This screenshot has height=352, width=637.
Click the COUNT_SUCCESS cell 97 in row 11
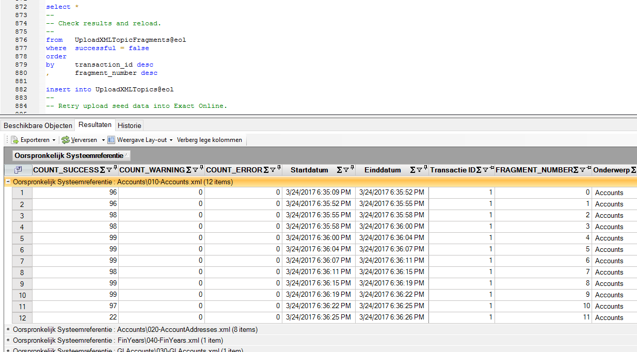click(75, 306)
